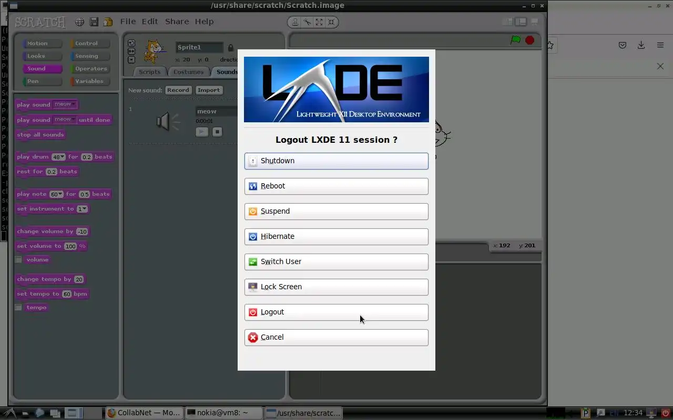Close the Firefox notification bar
Viewport: 673px width, 420px height.
point(660,66)
